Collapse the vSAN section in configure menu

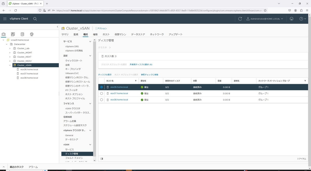[x=90, y=145]
